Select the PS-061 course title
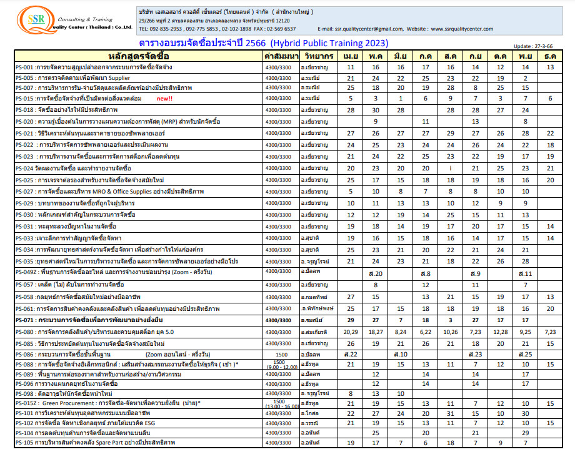 (117, 308)
